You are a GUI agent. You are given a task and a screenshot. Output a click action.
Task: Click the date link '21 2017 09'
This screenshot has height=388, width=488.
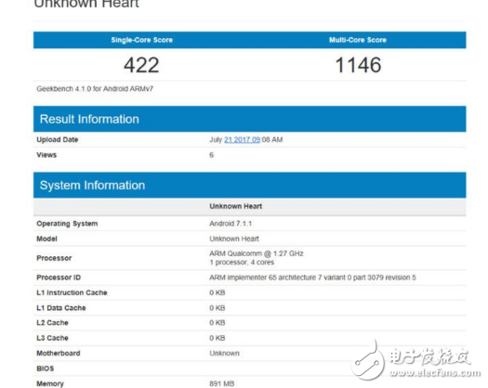[x=242, y=140]
